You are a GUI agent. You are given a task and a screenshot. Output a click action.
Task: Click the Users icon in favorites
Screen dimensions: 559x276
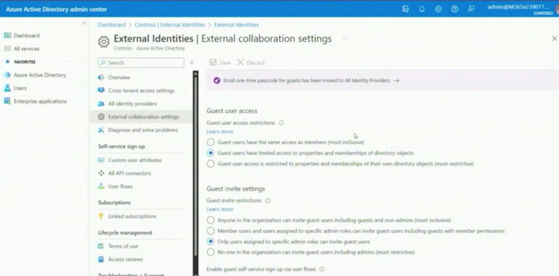[7, 88]
